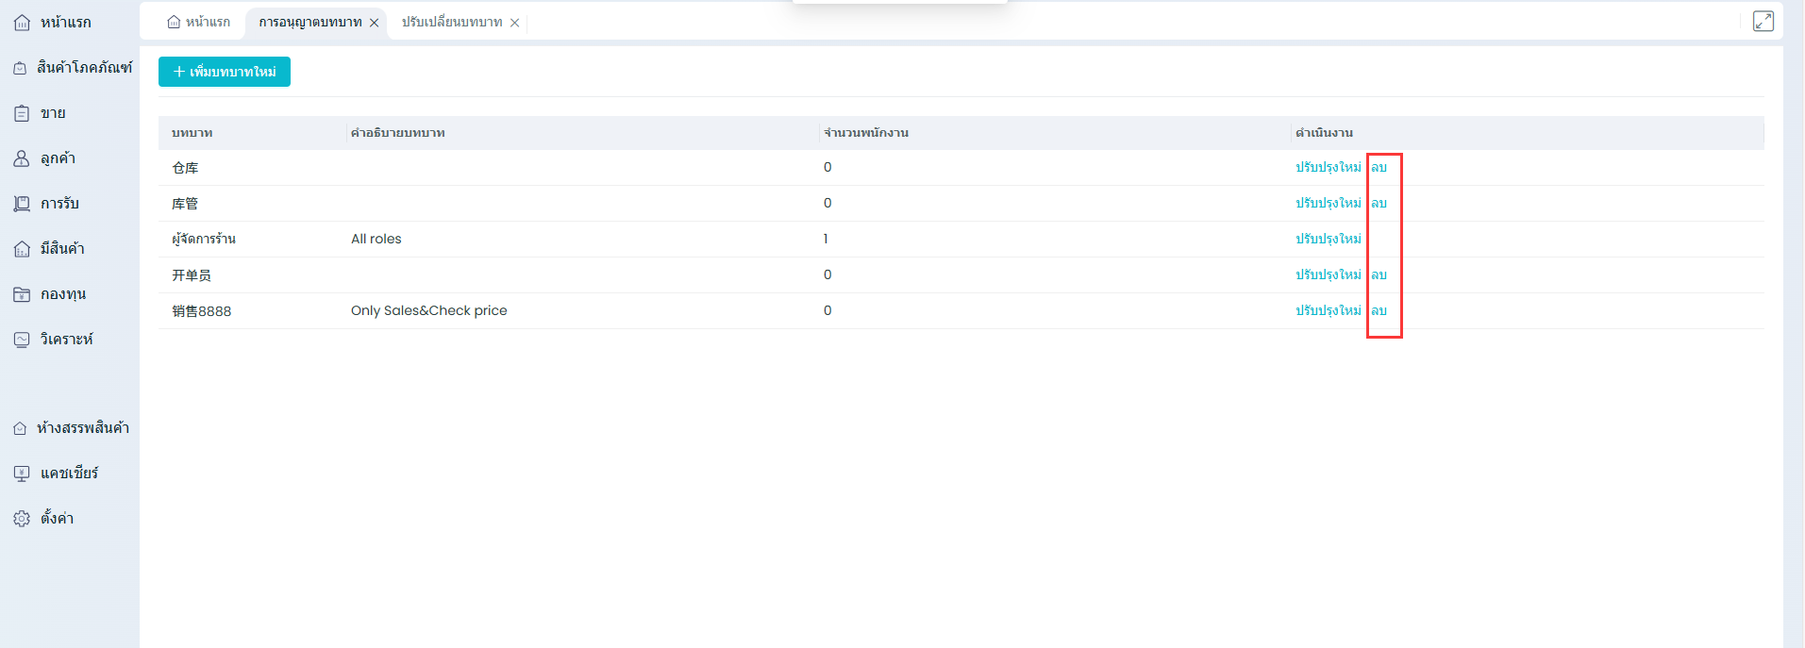1805x648 pixels.
Task: Delete the 库管 role with ลบ
Action: tap(1379, 204)
